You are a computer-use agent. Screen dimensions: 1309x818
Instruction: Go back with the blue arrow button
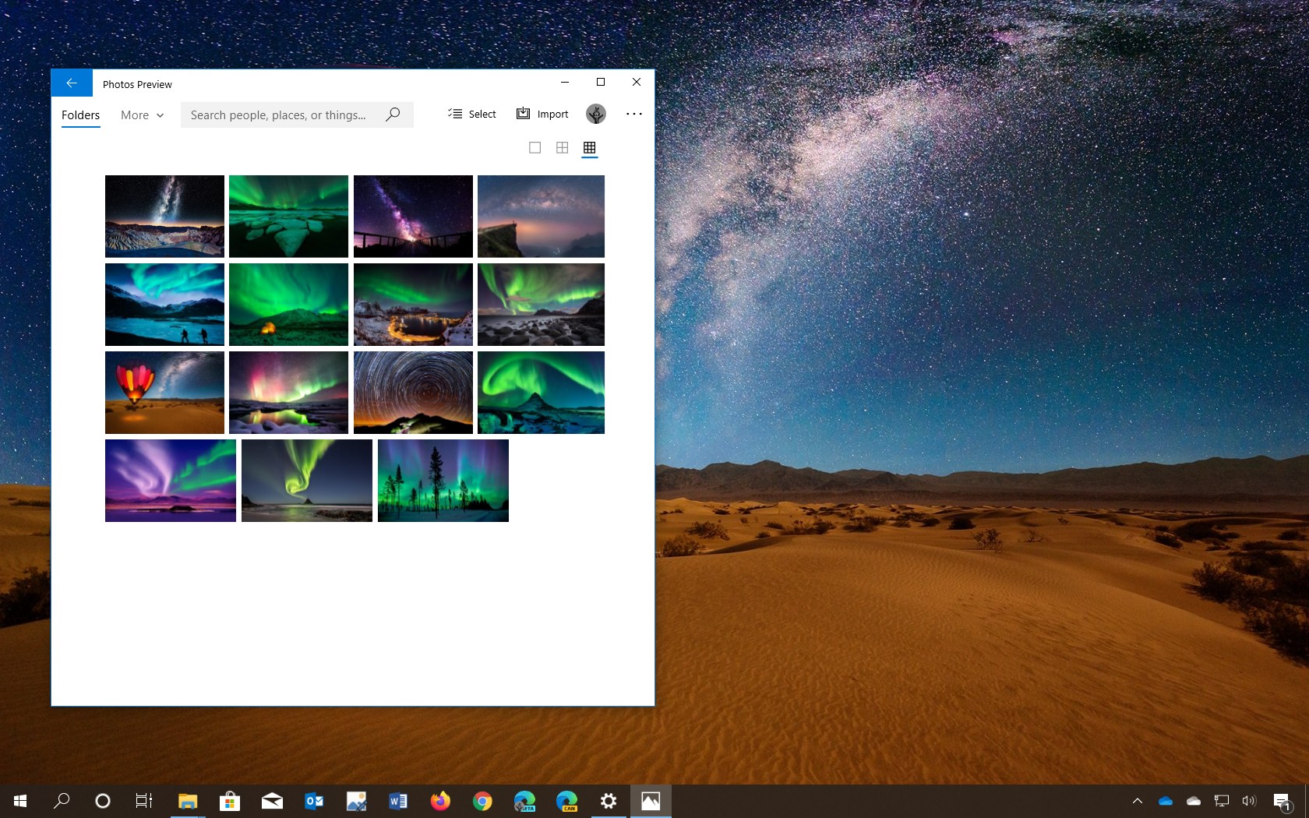(72, 83)
